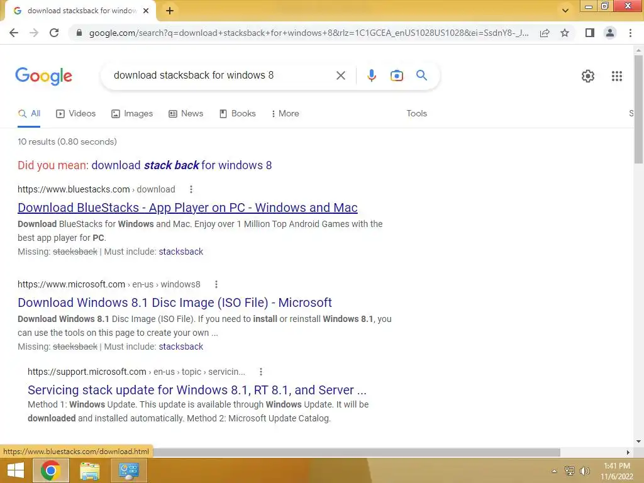Clear the search box text
This screenshot has height=483, width=644.
340,75
